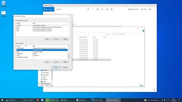Sort by the Type column header
This screenshot has width=182, height=102.
click(x=94, y=37)
